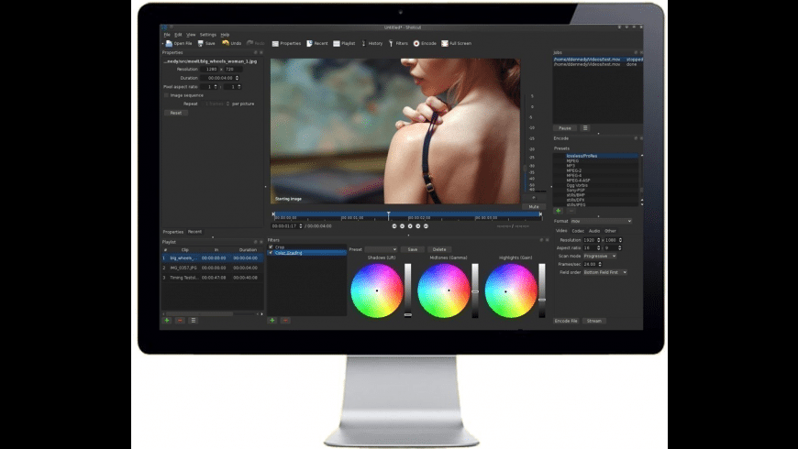798x449 pixels.
Task: Open the View menu
Action: [x=191, y=35]
